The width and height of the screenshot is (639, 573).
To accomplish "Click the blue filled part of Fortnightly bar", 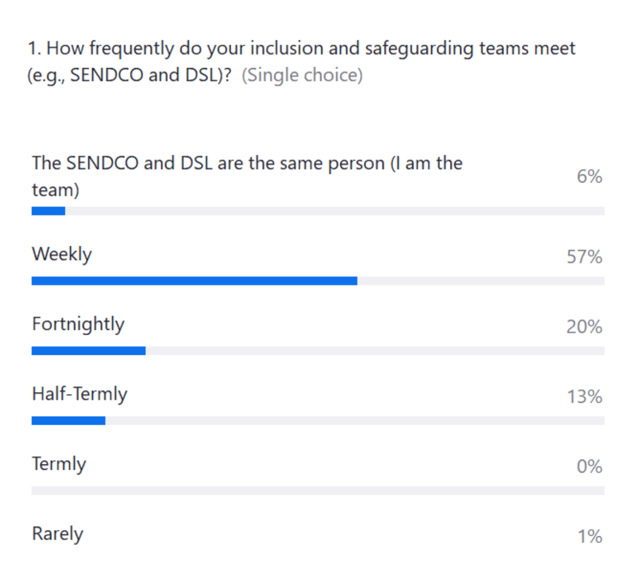I will point(88,351).
